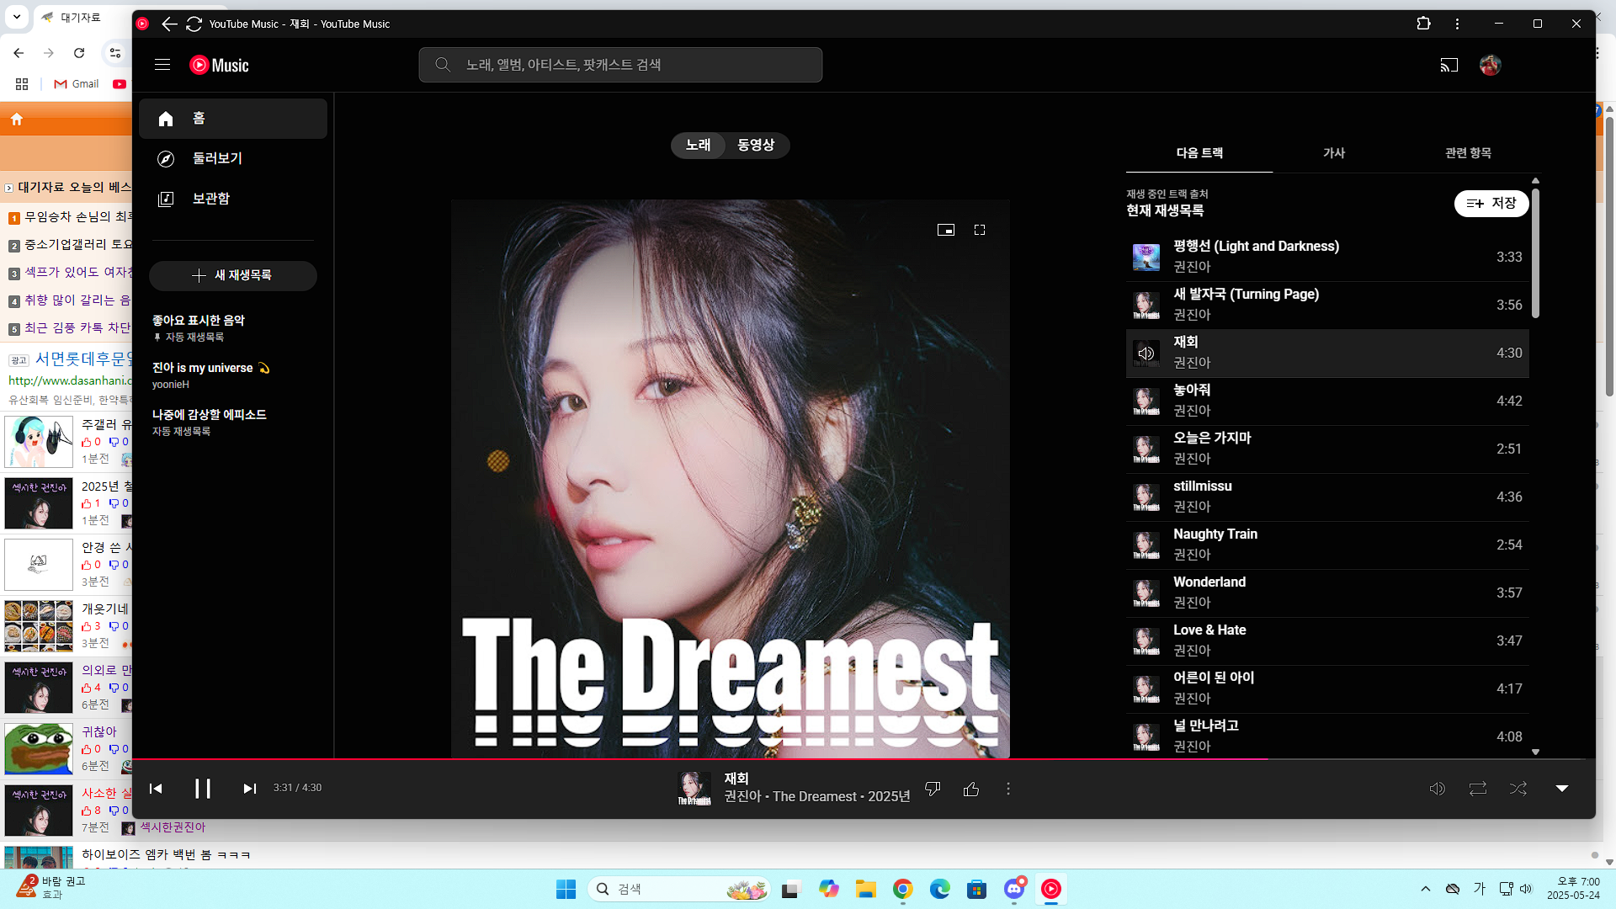Collapse the player page with down arrow
1616x909 pixels.
point(1562,789)
